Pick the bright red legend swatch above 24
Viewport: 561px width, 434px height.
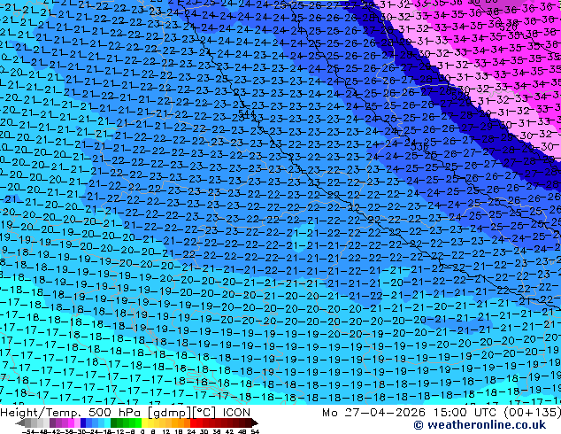pos(193,422)
